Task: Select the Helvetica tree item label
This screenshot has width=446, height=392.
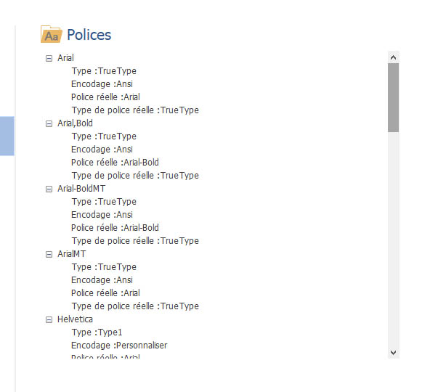Action: pyautogui.click(x=75, y=319)
